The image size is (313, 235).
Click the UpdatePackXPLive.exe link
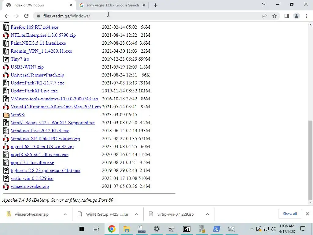[34, 91]
